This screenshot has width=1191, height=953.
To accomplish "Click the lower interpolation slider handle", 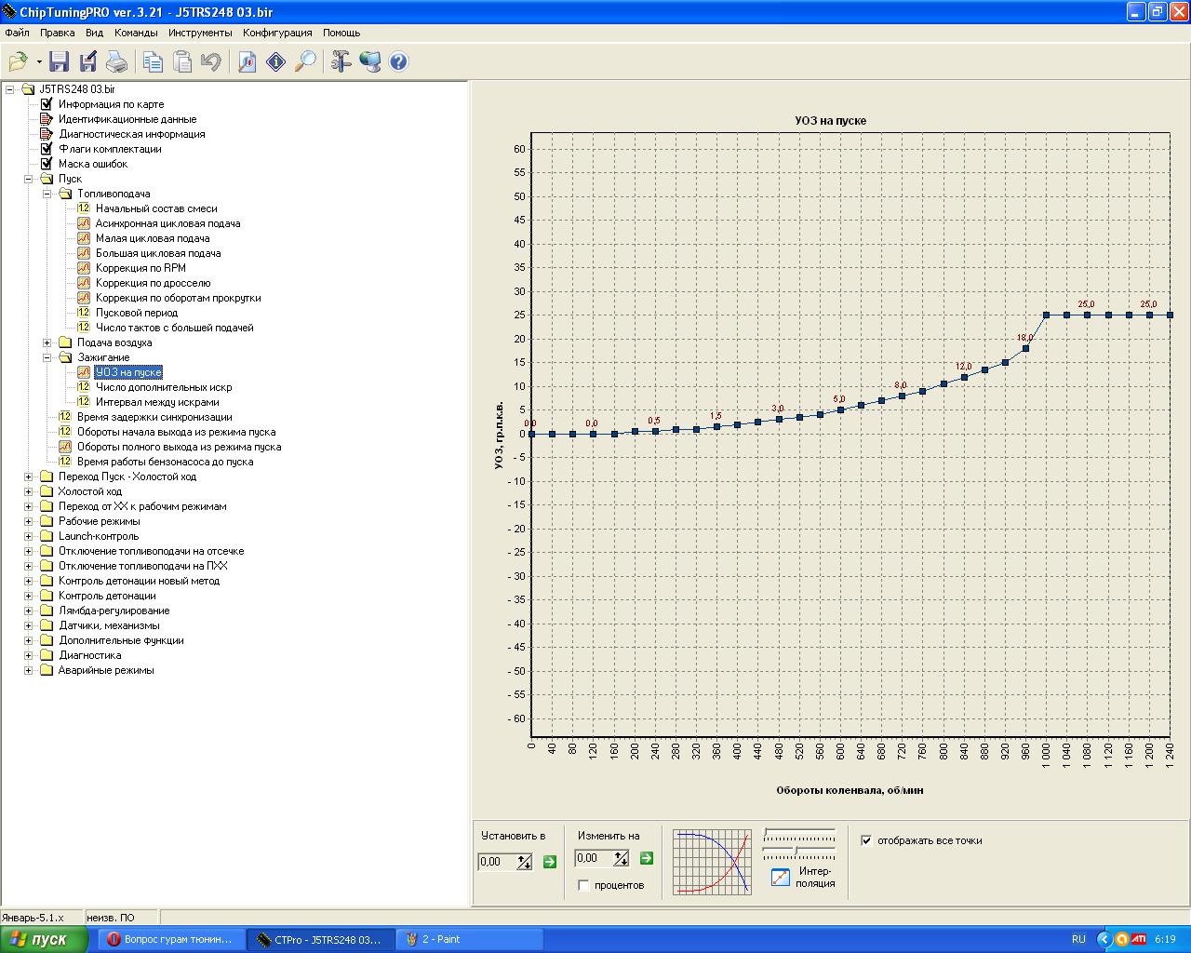I will tap(796, 851).
